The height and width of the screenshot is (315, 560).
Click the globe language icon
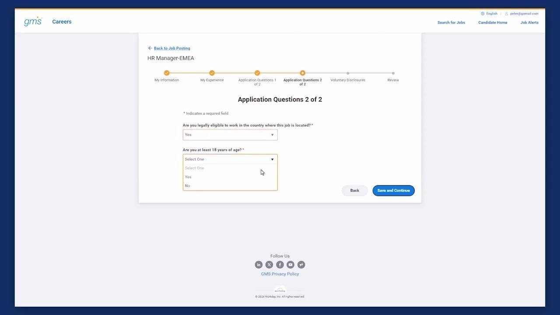483,14
